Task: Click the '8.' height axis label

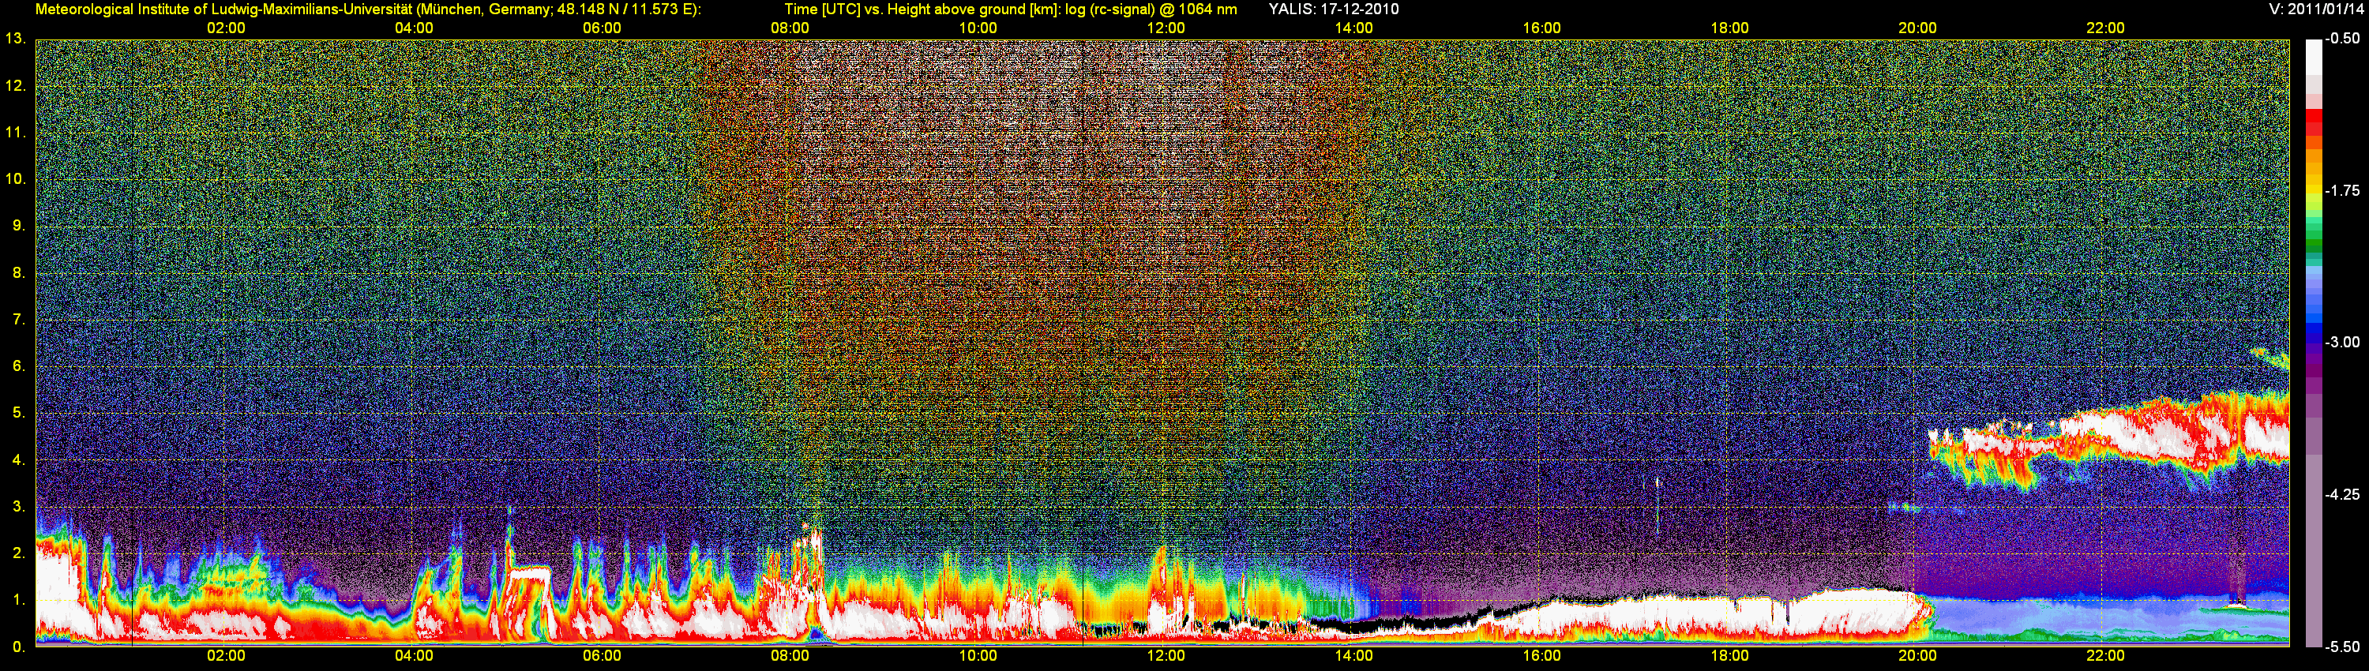Action: point(19,273)
